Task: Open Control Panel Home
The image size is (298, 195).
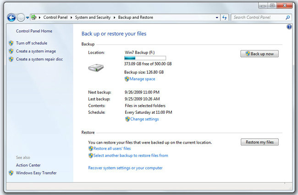Action: coord(34,31)
